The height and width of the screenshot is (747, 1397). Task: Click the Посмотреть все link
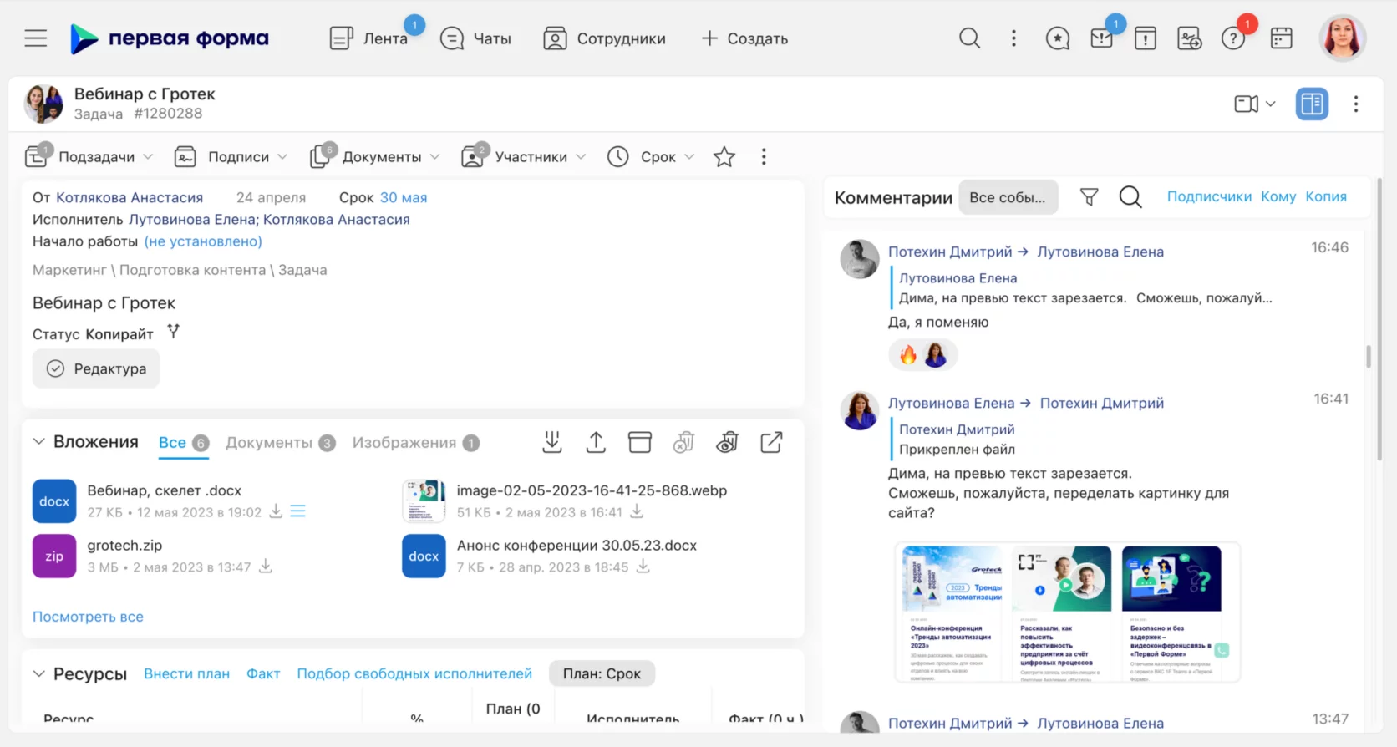[88, 617]
